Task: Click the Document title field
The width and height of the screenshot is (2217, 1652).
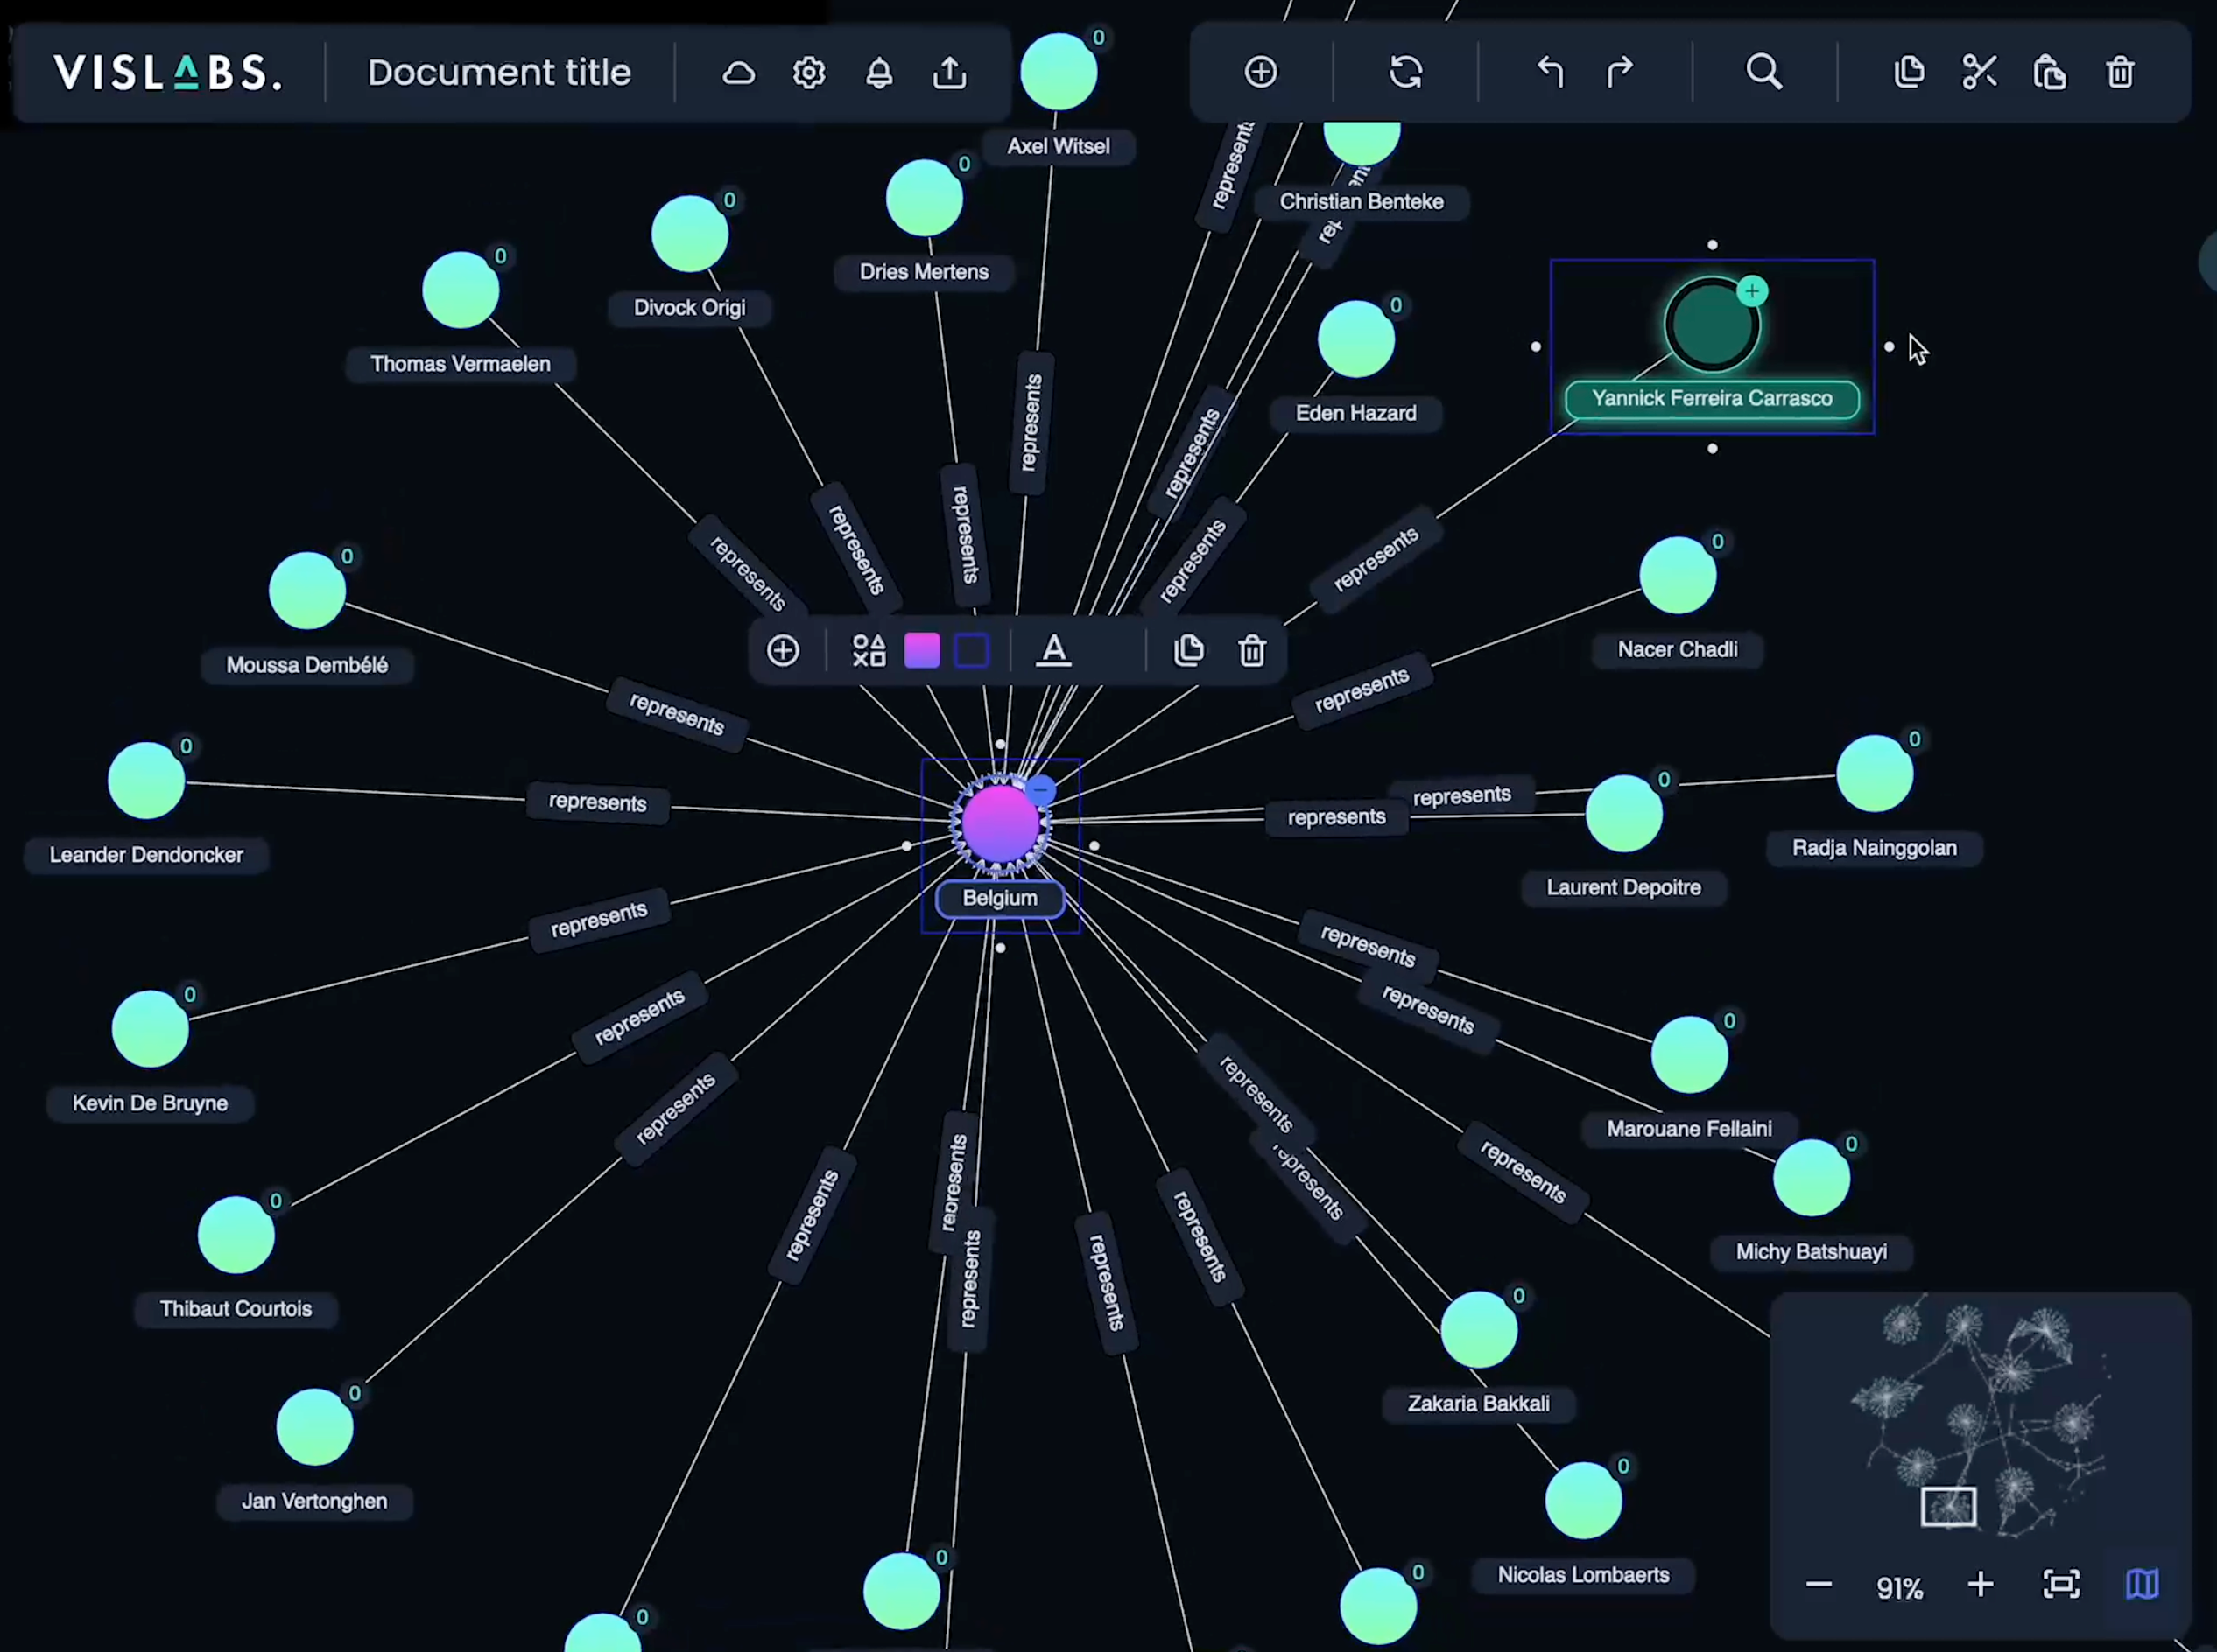Action: coord(499,72)
